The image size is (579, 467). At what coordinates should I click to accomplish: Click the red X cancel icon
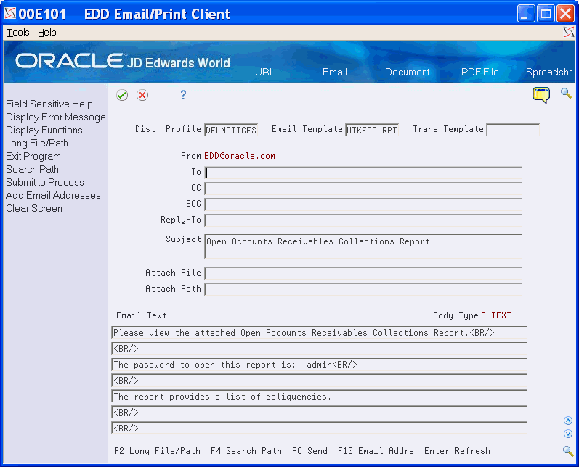pos(142,95)
